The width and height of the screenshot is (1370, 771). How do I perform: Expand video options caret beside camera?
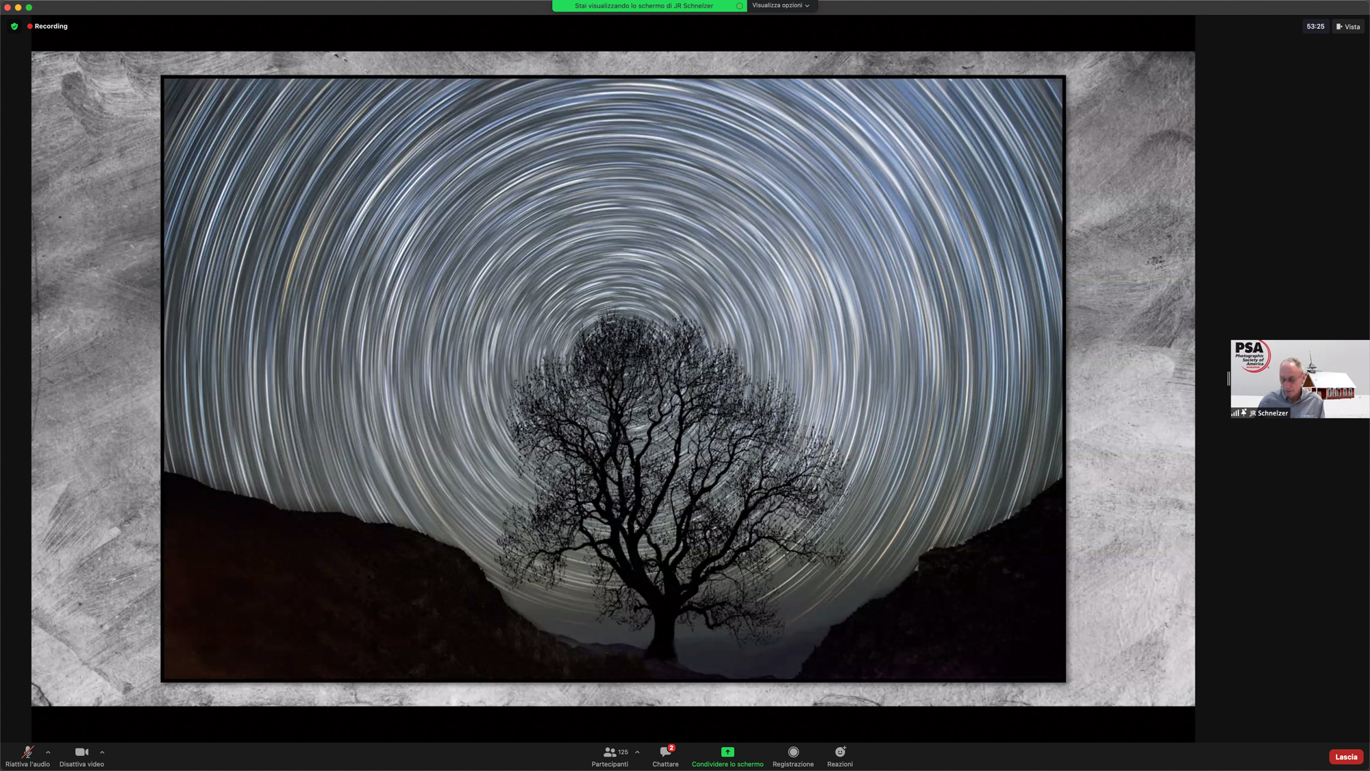coord(102,752)
